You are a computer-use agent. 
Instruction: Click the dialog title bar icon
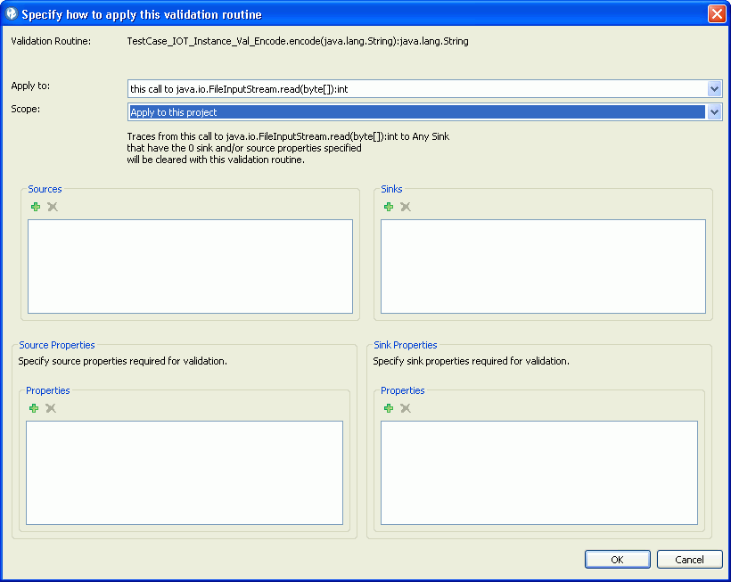click(x=12, y=14)
